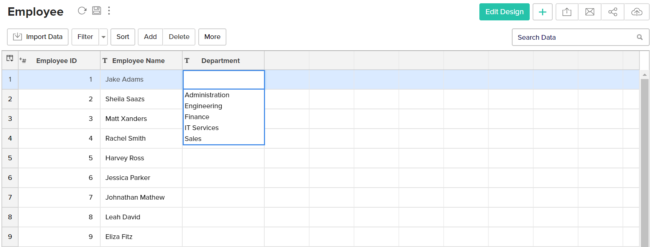This screenshot has width=650, height=247.
Task: Click the search magnifier icon
Action: pos(640,37)
